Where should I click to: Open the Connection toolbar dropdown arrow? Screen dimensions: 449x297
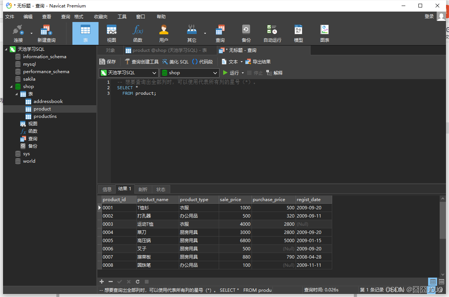tap(31, 34)
